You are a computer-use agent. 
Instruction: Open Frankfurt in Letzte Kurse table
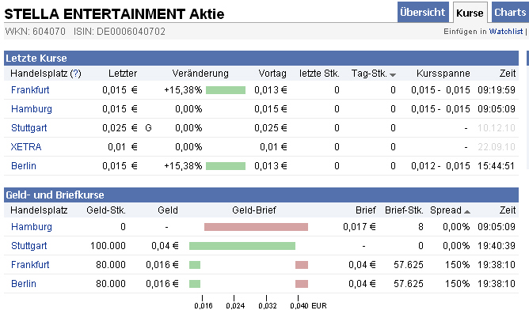coord(30,90)
